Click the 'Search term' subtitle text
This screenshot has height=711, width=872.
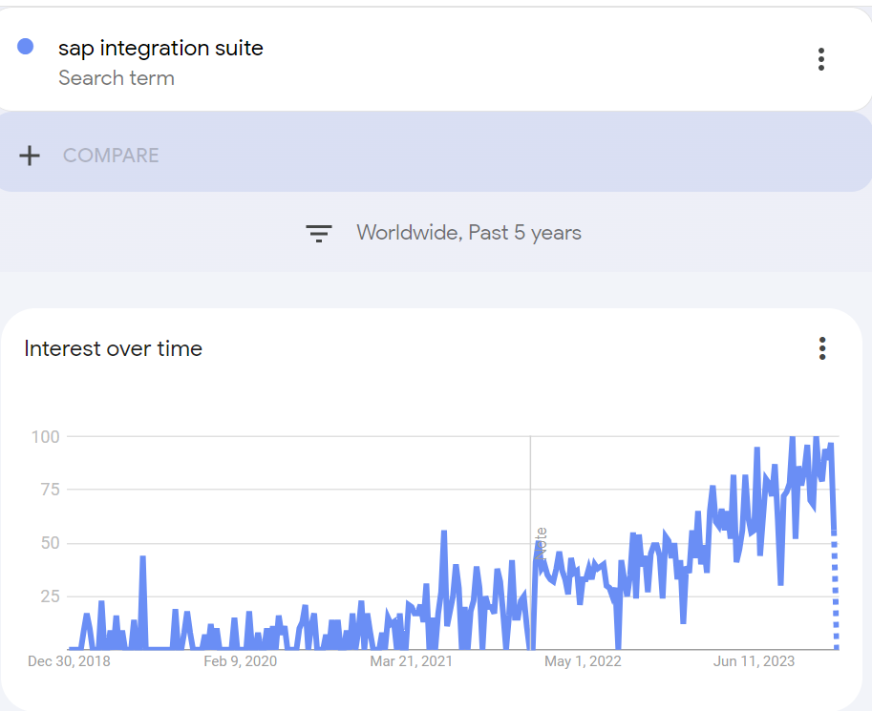117,78
